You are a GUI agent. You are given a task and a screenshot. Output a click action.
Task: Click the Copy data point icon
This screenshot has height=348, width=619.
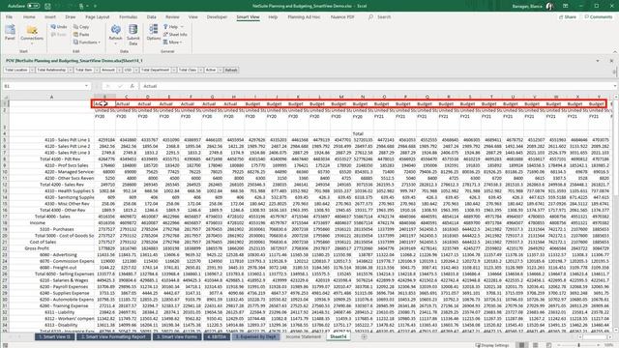point(81,27)
